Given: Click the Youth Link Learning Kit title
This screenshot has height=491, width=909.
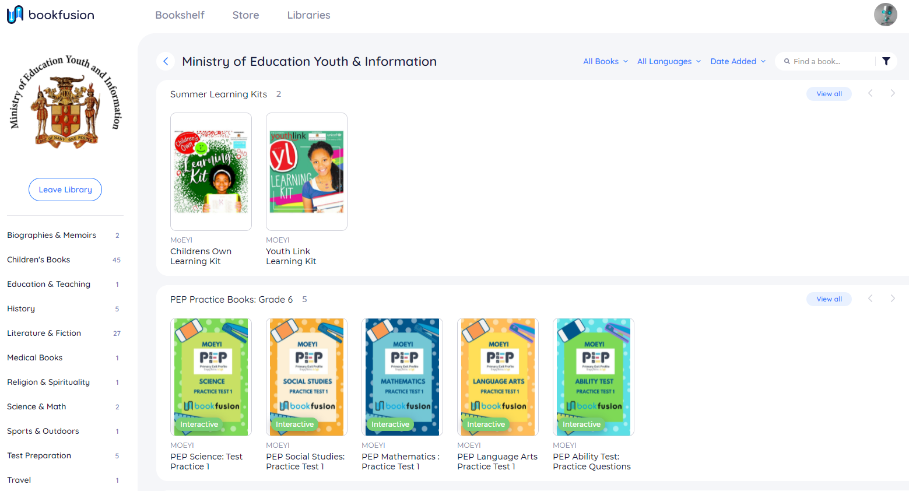Looking at the screenshot, I should [291, 256].
